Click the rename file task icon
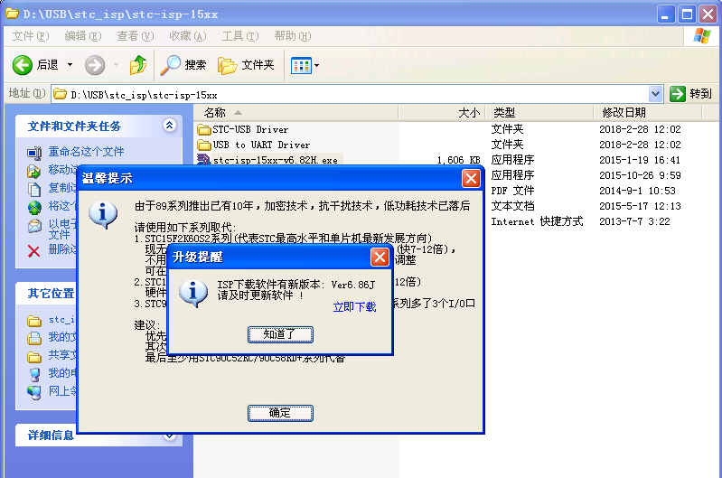The image size is (722, 478). pyautogui.click(x=34, y=153)
